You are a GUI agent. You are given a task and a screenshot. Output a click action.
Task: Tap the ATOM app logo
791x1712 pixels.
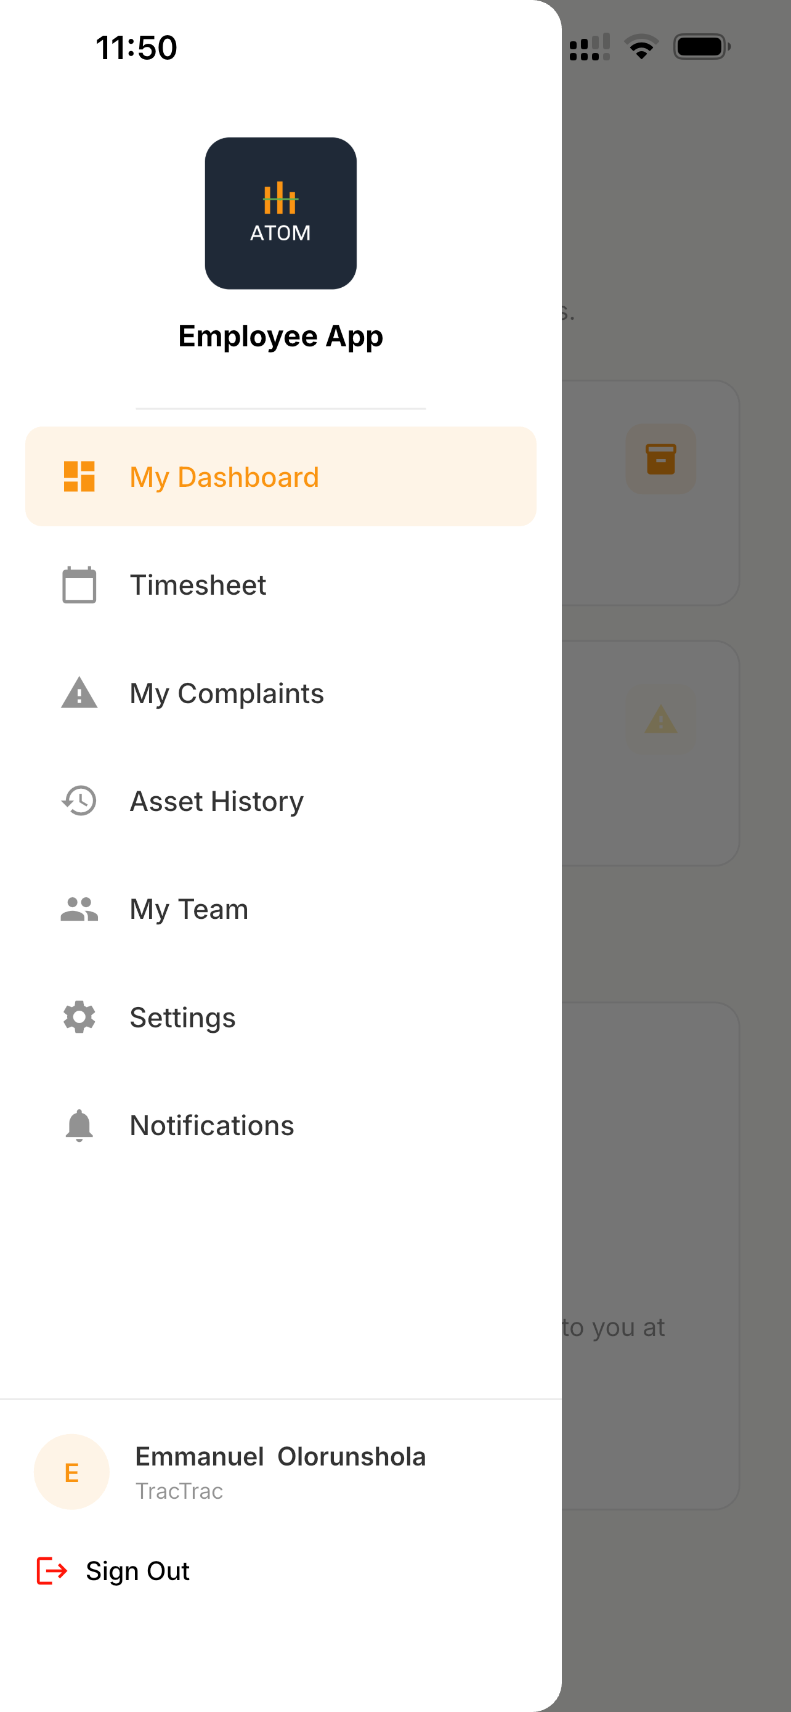tap(280, 213)
